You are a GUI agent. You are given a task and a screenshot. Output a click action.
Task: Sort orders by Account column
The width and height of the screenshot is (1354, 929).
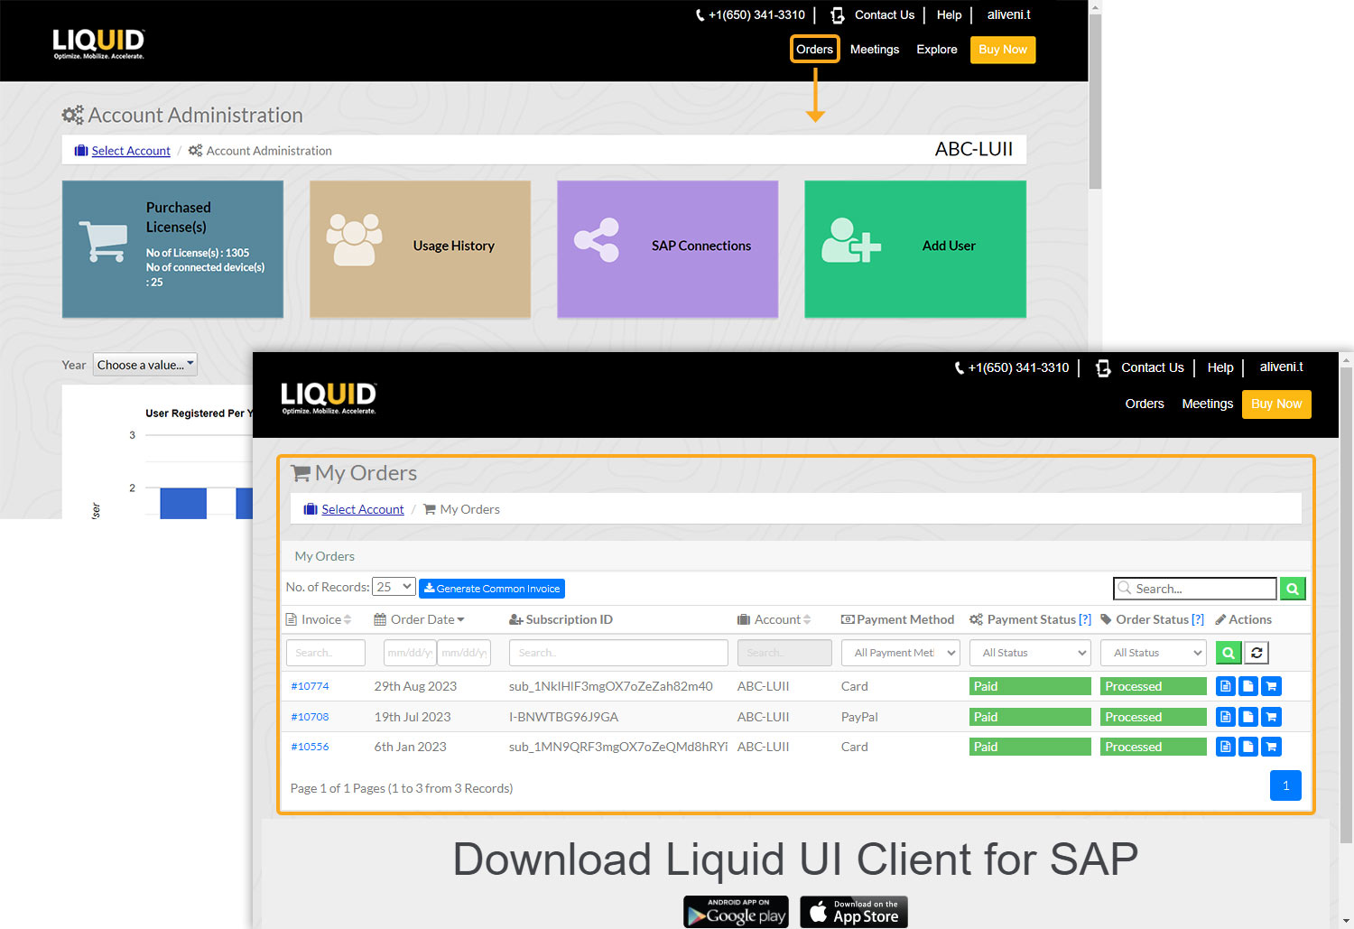tap(774, 619)
